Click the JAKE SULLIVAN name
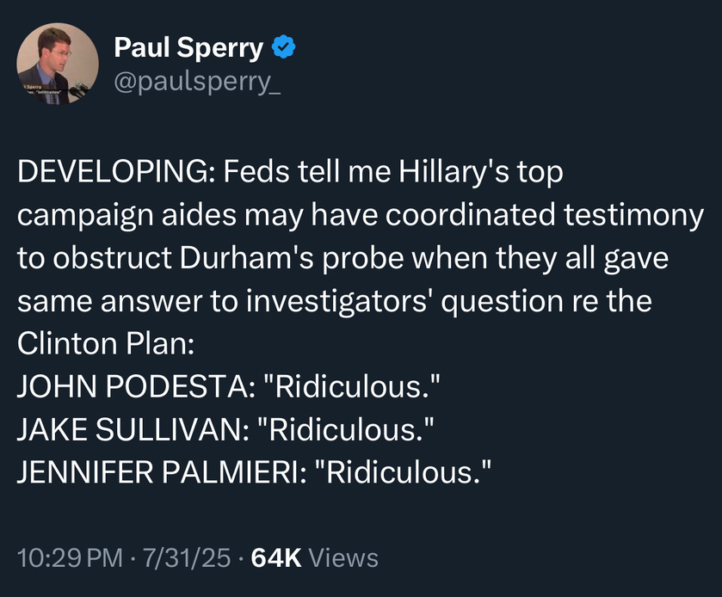Screen dimensions: 722x597 click(129, 429)
